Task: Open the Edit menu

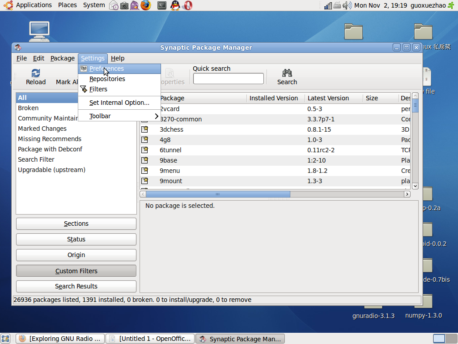Action: pos(38,58)
